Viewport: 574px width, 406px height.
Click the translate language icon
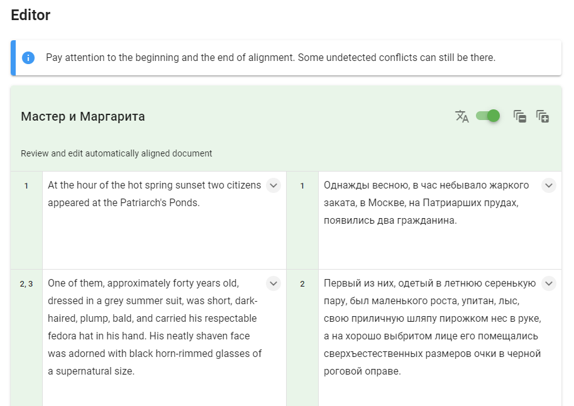(462, 116)
